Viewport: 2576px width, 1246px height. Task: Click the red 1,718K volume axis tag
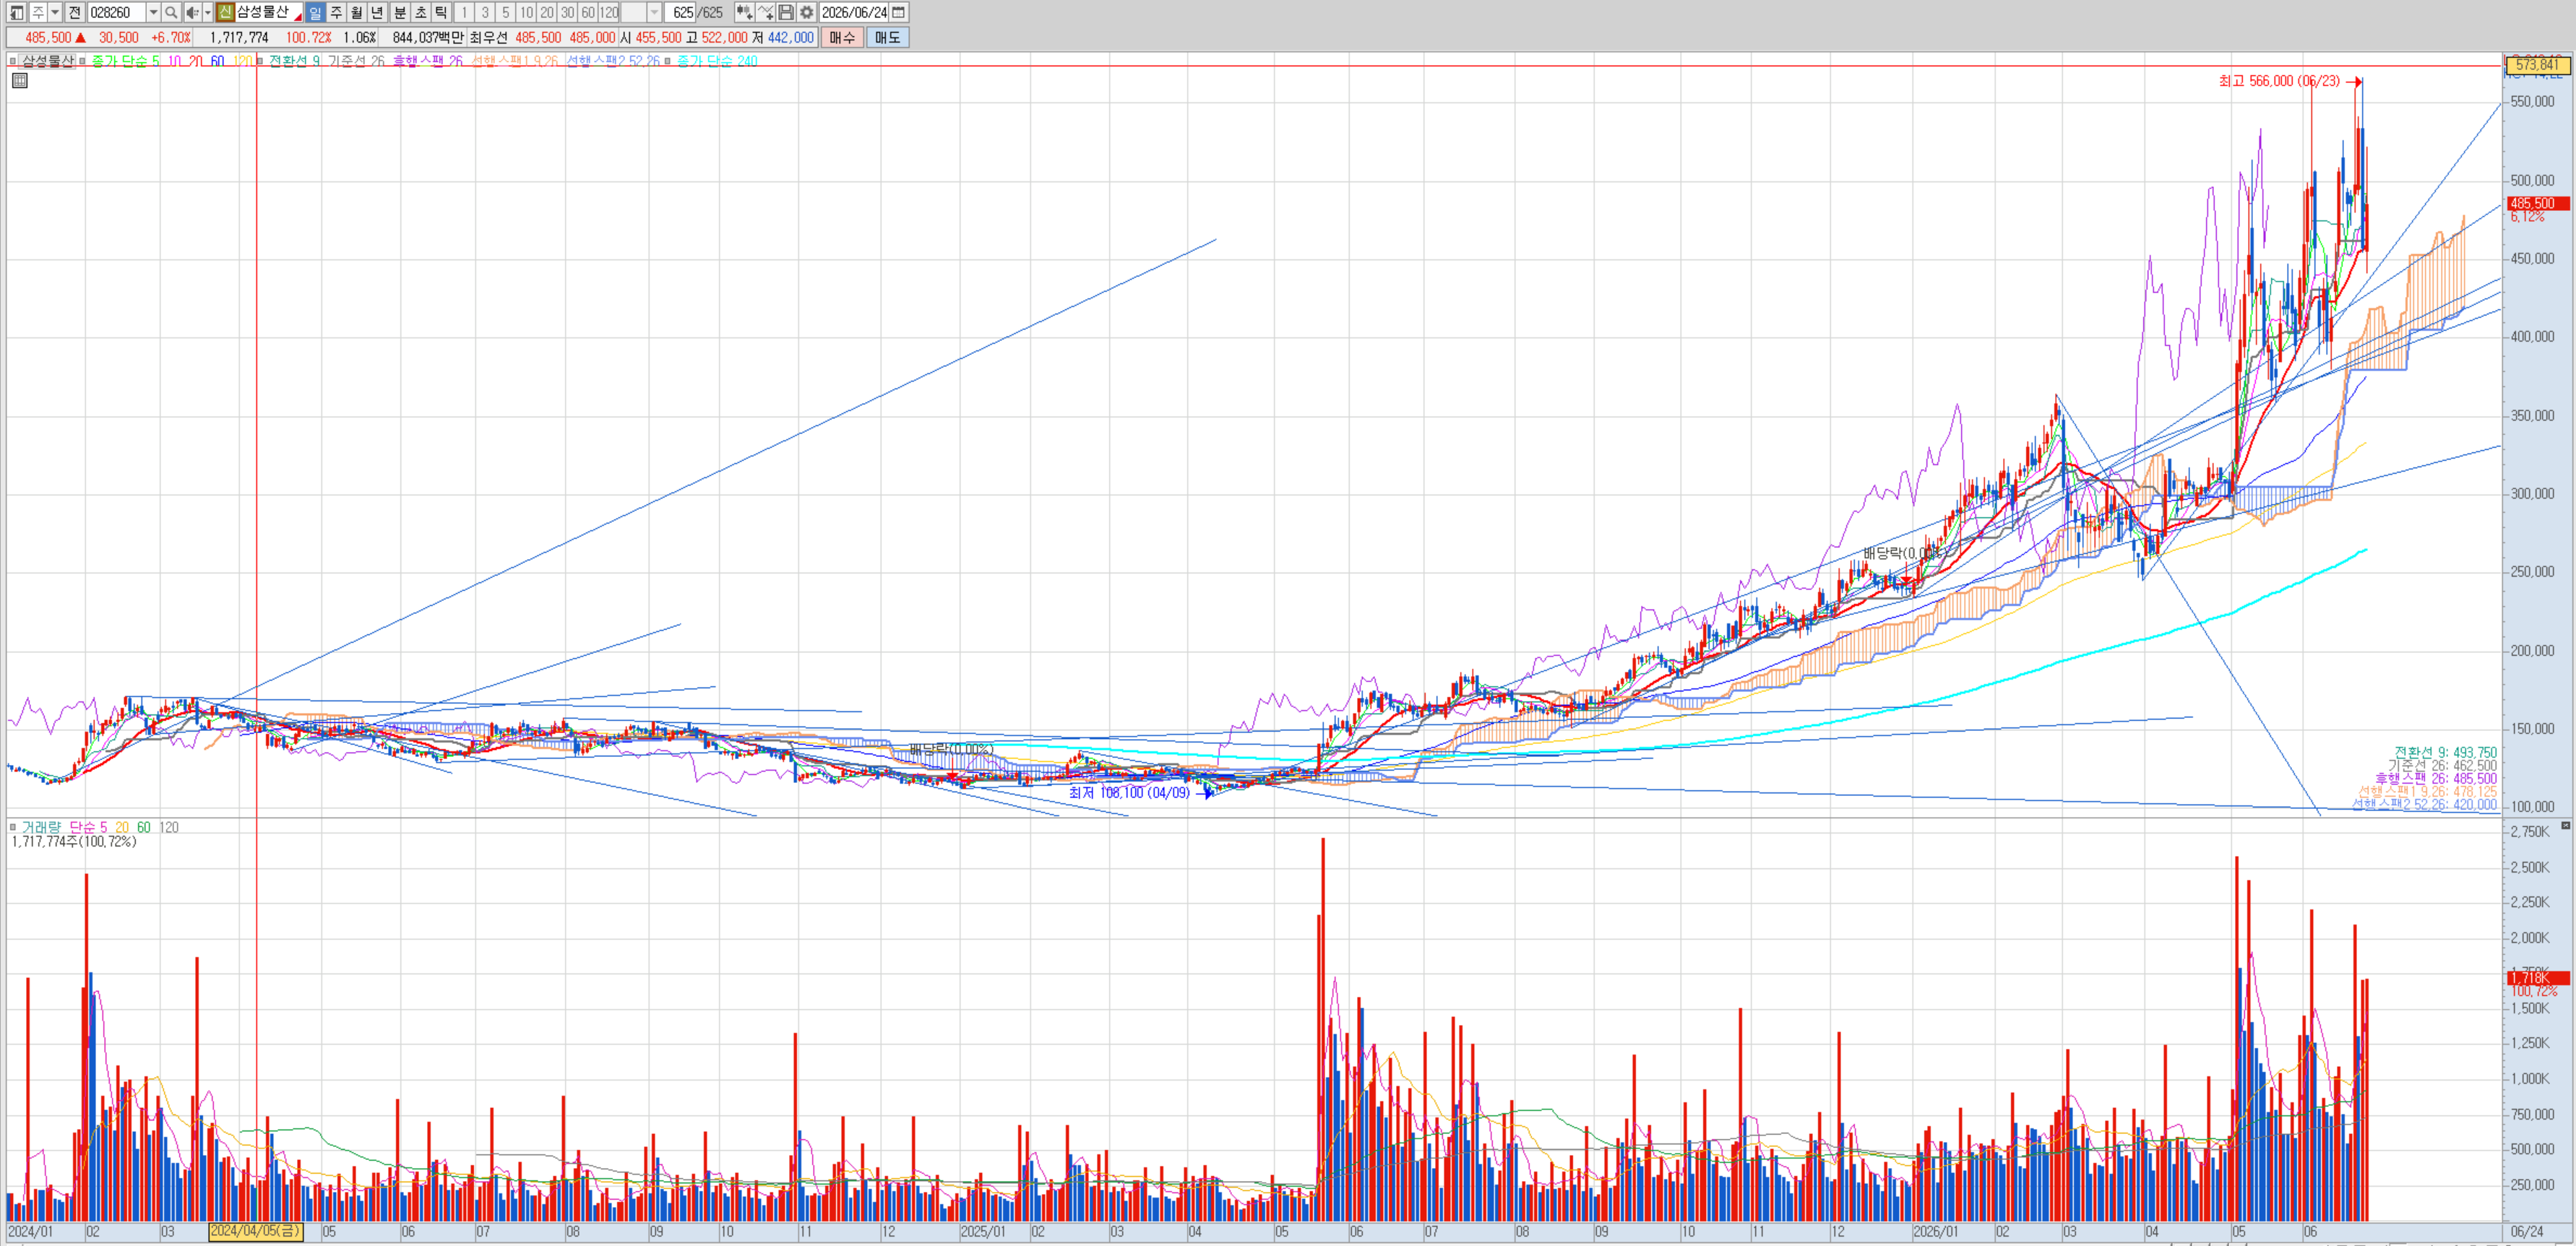[x=2538, y=977]
